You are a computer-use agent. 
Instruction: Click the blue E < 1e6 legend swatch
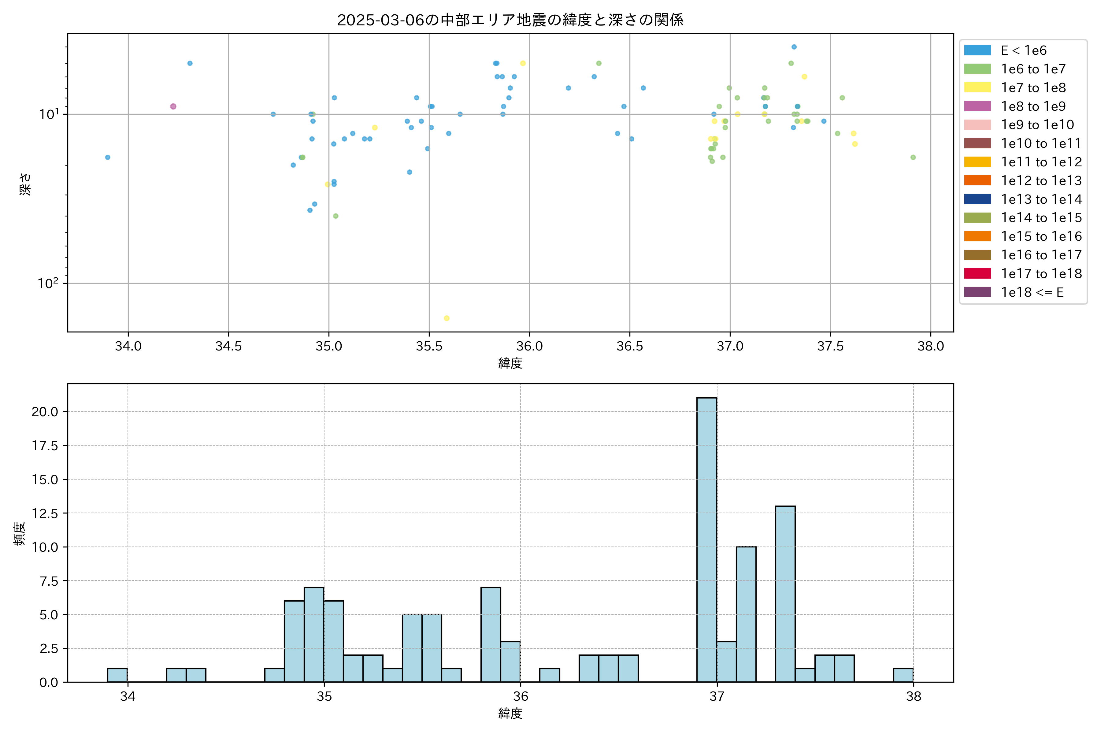(x=977, y=50)
